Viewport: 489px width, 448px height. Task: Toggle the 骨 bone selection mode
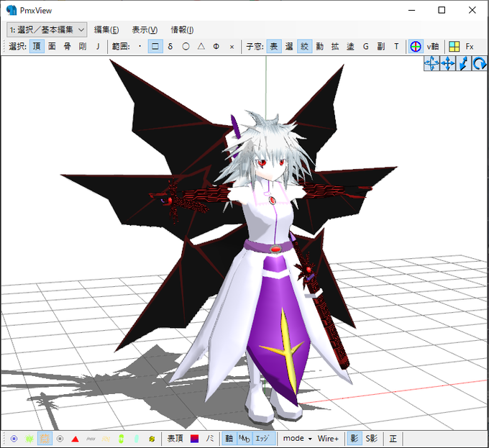(67, 47)
